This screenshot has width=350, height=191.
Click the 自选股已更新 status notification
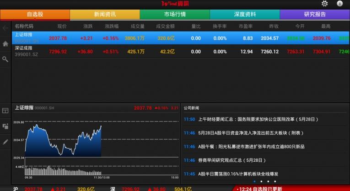261,188
